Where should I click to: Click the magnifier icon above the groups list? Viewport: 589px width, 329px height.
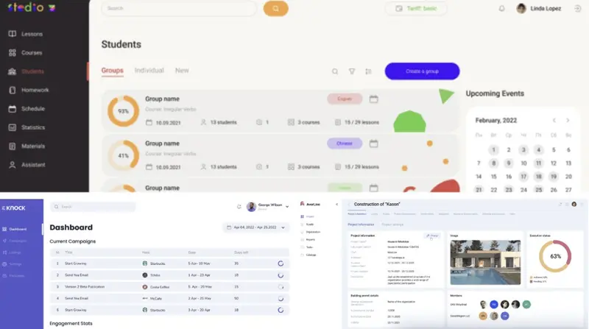(335, 71)
